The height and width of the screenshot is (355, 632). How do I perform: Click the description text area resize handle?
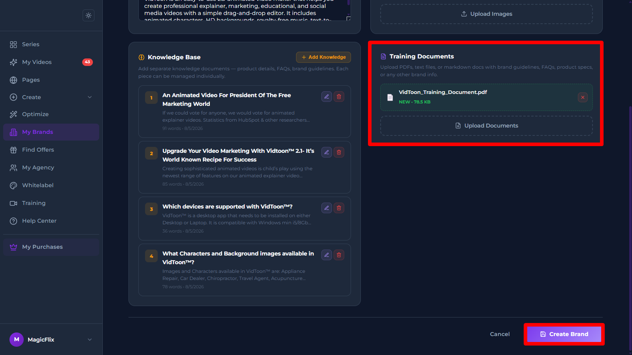point(348,19)
